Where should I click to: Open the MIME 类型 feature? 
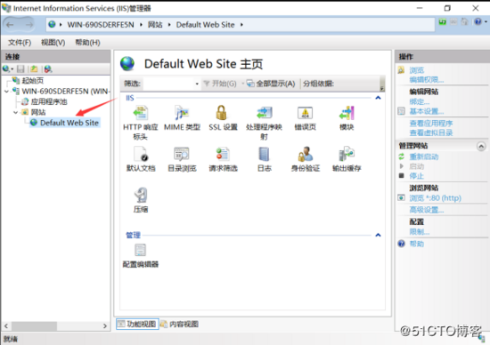pyautogui.click(x=182, y=118)
